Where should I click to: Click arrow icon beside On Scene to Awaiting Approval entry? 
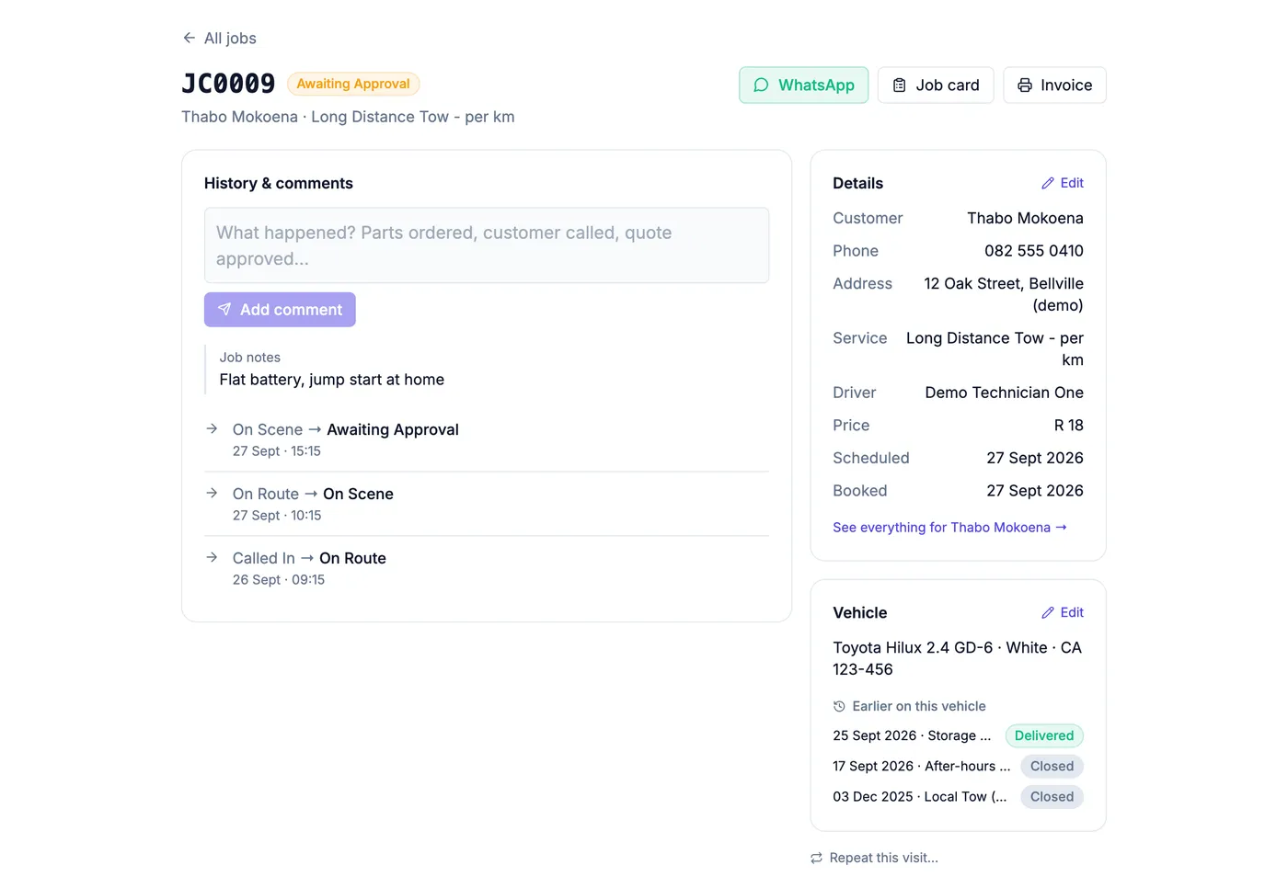tap(213, 428)
